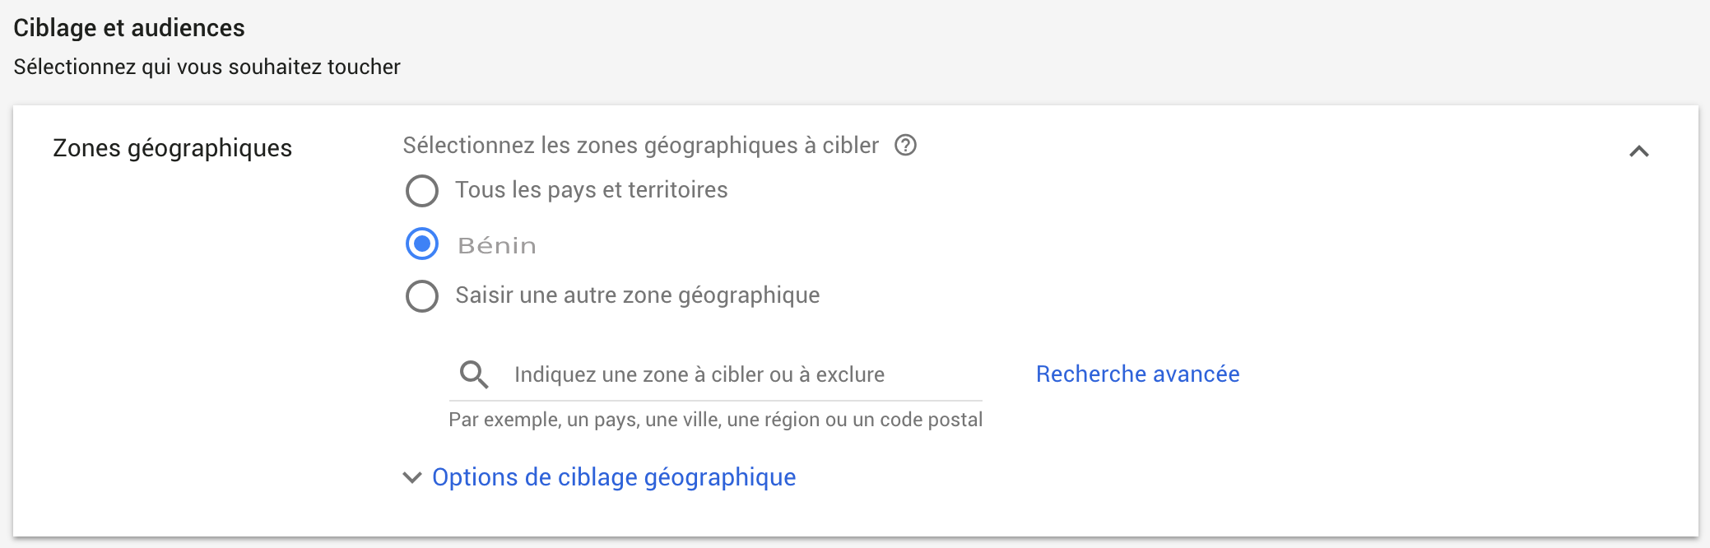
Task: Click the Zones géographiques section title
Action: [172, 148]
